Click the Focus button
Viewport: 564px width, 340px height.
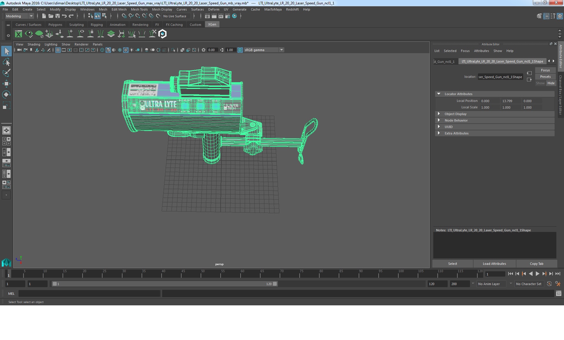click(545, 70)
